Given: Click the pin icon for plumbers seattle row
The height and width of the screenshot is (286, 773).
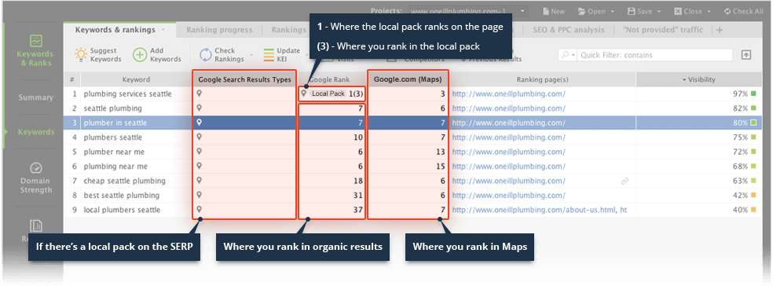Looking at the screenshot, I should pyautogui.click(x=199, y=137).
